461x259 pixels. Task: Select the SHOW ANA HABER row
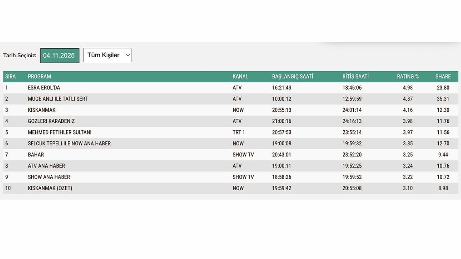point(48,177)
